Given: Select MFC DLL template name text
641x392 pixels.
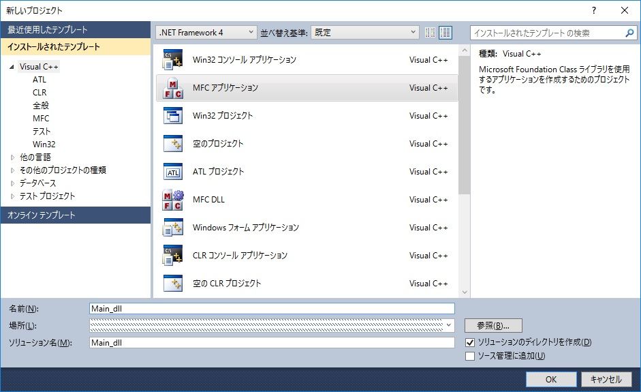Looking at the screenshot, I should 208,200.
